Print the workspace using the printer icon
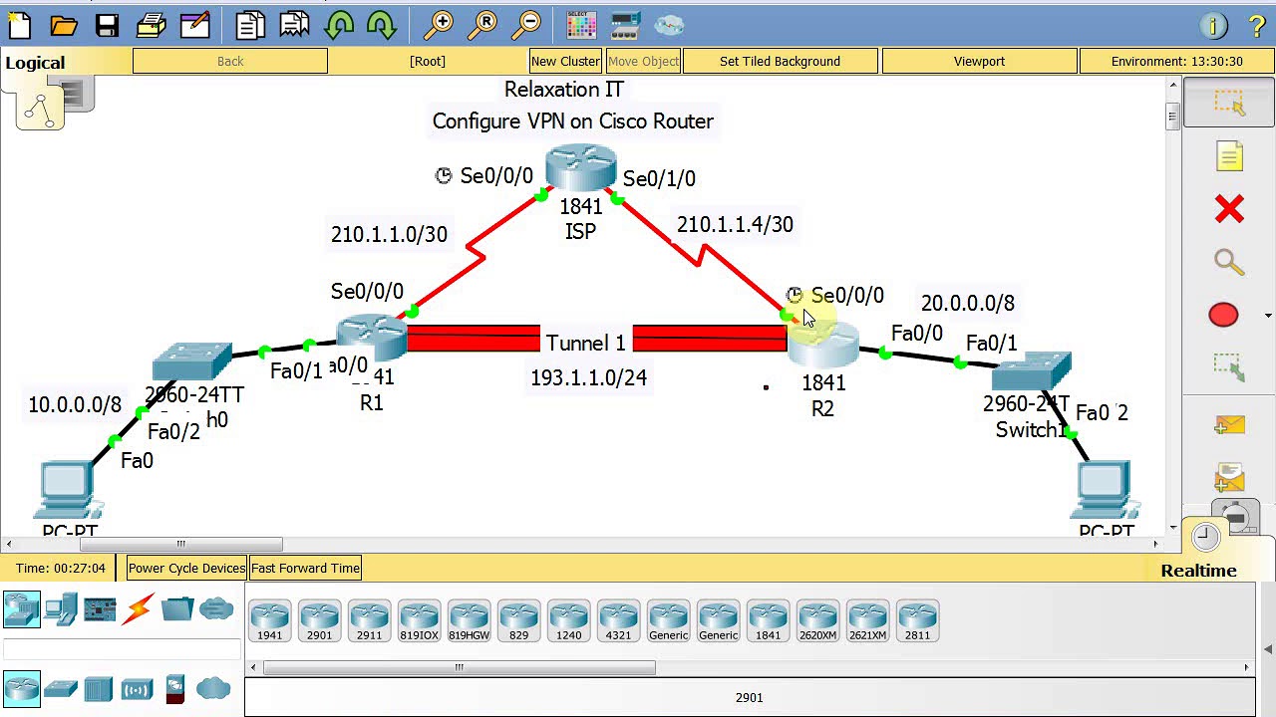 click(151, 25)
